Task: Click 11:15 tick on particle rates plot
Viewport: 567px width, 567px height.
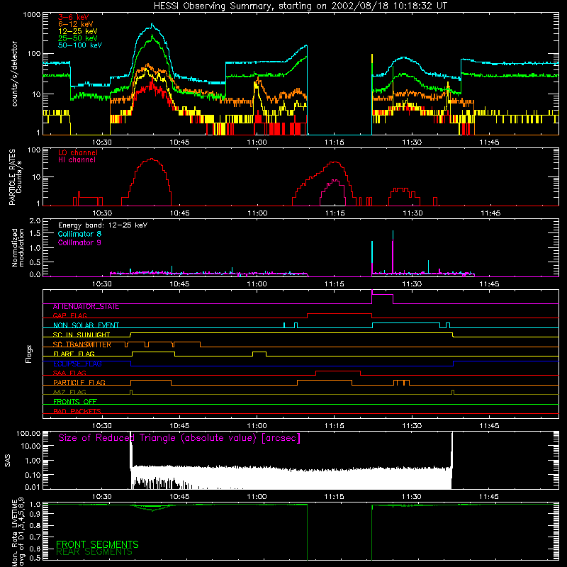Action: tap(335, 213)
